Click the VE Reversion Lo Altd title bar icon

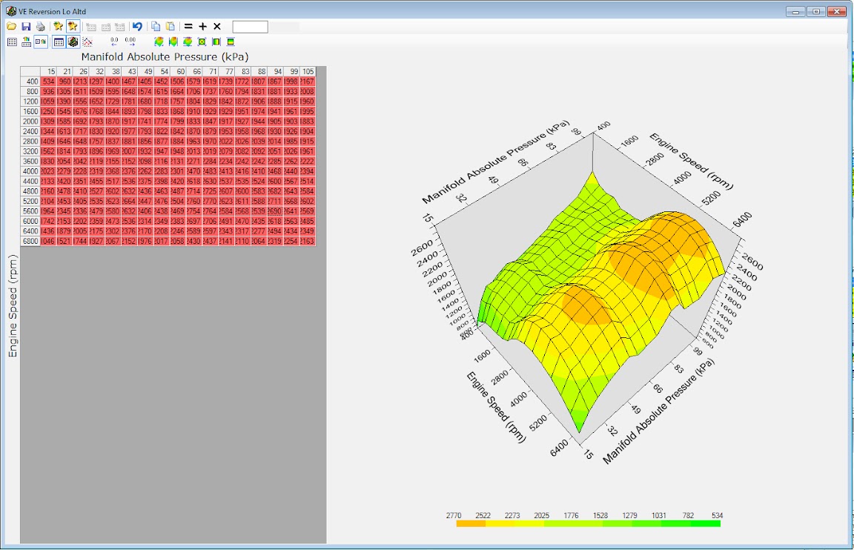coord(11,11)
